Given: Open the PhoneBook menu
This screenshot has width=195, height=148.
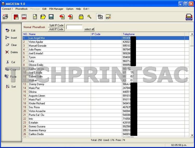Looking at the screenshot, I should pos(22,9).
